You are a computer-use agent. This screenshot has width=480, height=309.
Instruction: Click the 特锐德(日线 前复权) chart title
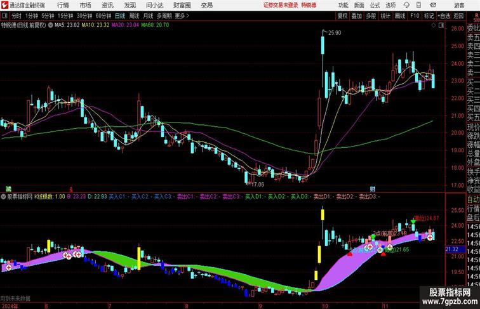click(23, 25)
